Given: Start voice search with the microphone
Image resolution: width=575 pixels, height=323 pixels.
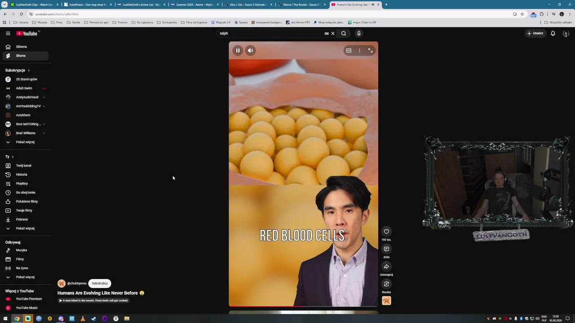Looking at the screenshot, I should 358,33.
